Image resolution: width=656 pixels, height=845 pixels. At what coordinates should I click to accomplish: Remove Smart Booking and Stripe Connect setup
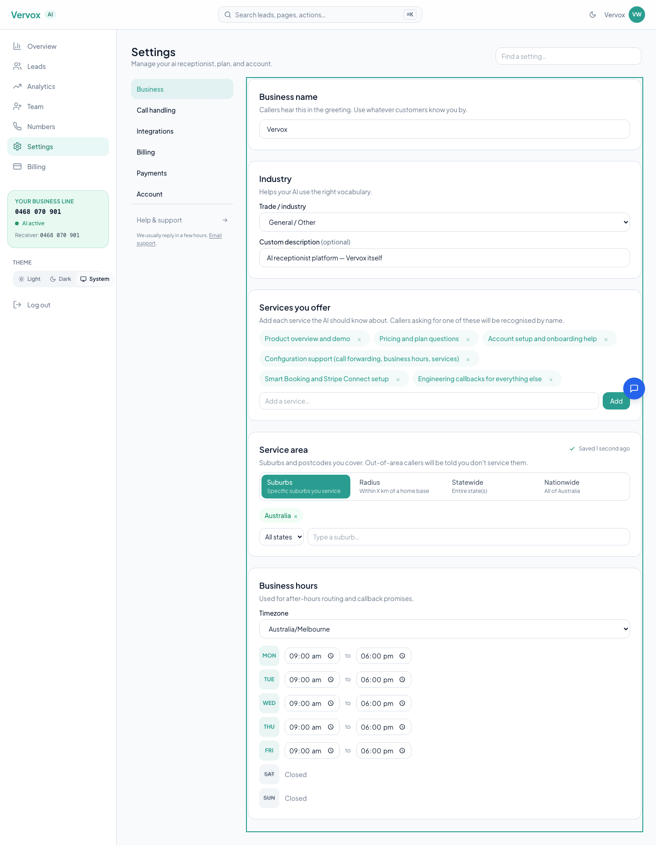click(x=398, y=379)
